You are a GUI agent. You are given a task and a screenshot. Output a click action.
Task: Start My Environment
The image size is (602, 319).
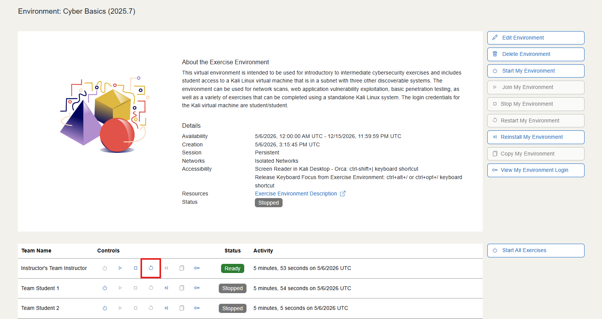(x=536, y=71)
